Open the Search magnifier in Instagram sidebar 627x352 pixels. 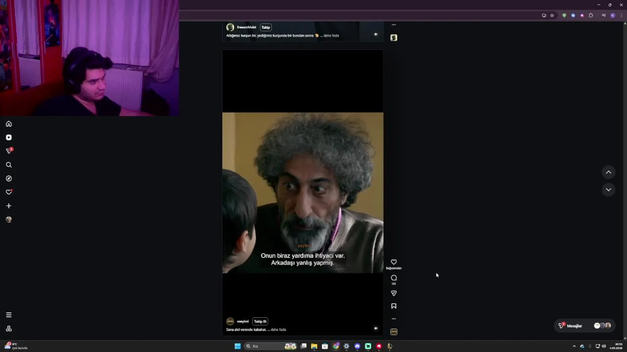point(8,165)
